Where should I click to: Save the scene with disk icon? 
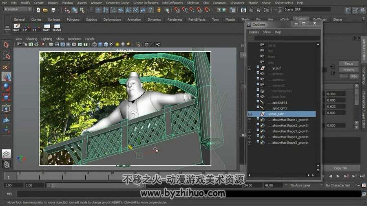click(53, 10)
